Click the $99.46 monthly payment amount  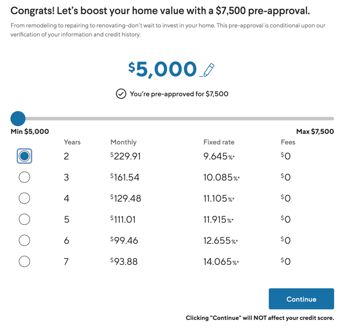pyautogui.click(x=124, y=240)
